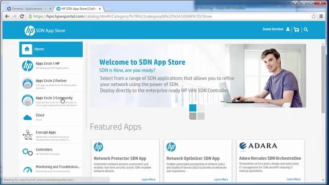The height and width of the screenshot is (185, 329).
Task: Click Apps Circle 2 Partner icon
Action: [x=27, y=83]
